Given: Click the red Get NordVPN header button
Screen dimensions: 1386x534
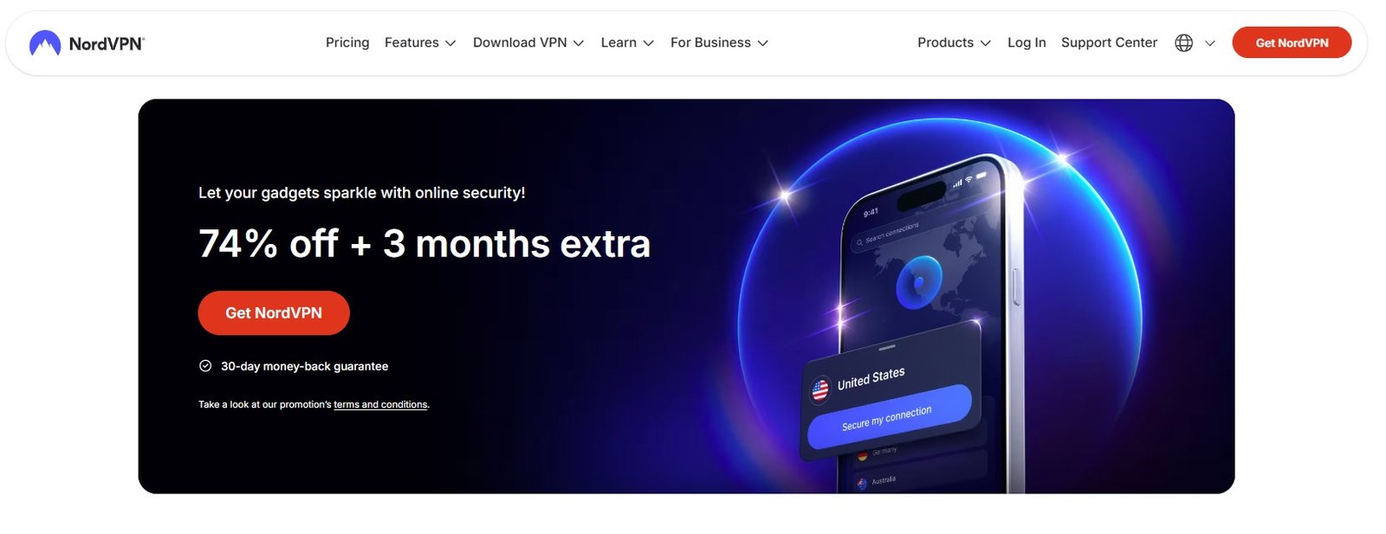Looking at the screenshot, I should tap(1292, 42).
